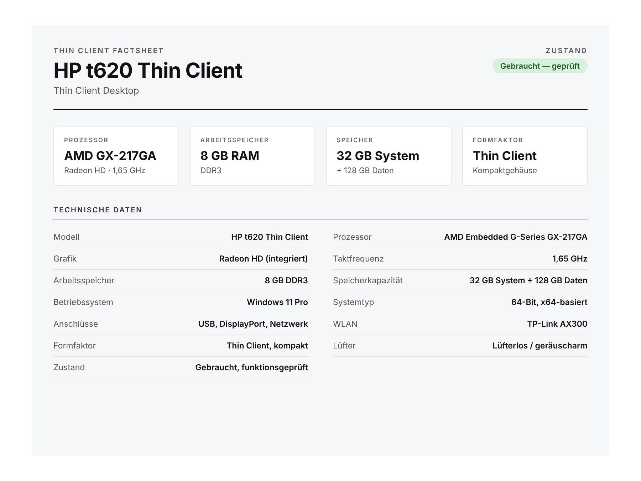
Task: Click the 'Gebraucht — geprüft' status badge
Action: pyautogui.click(x=540, y=66)
